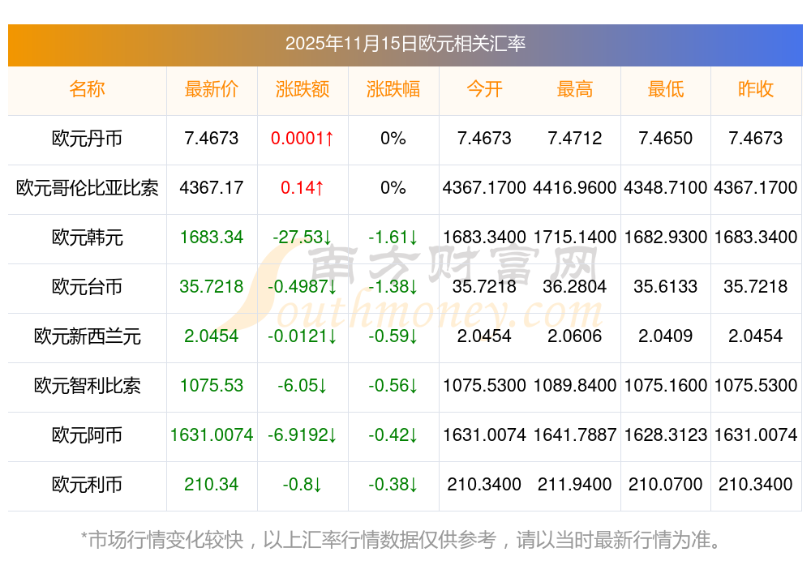Screen dimensions: 811x565
Task: Select the 欧元韩元 row name
Action: click(x=87, y=238)
